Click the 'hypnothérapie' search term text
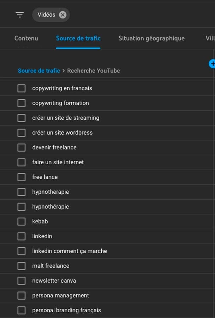 [x=50, y=207]
